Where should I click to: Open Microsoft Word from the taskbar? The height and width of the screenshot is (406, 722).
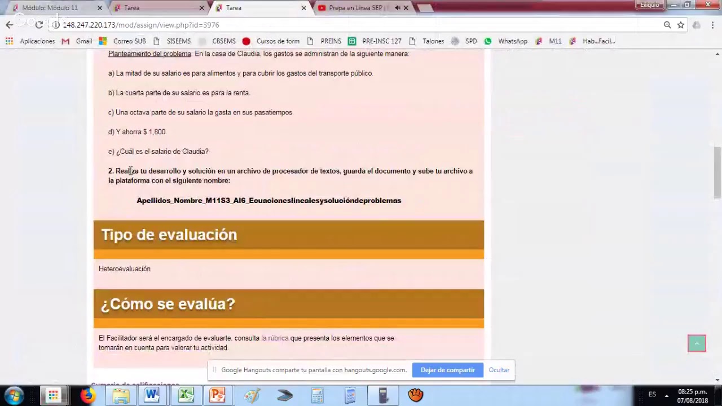click(x=152, y=395)
